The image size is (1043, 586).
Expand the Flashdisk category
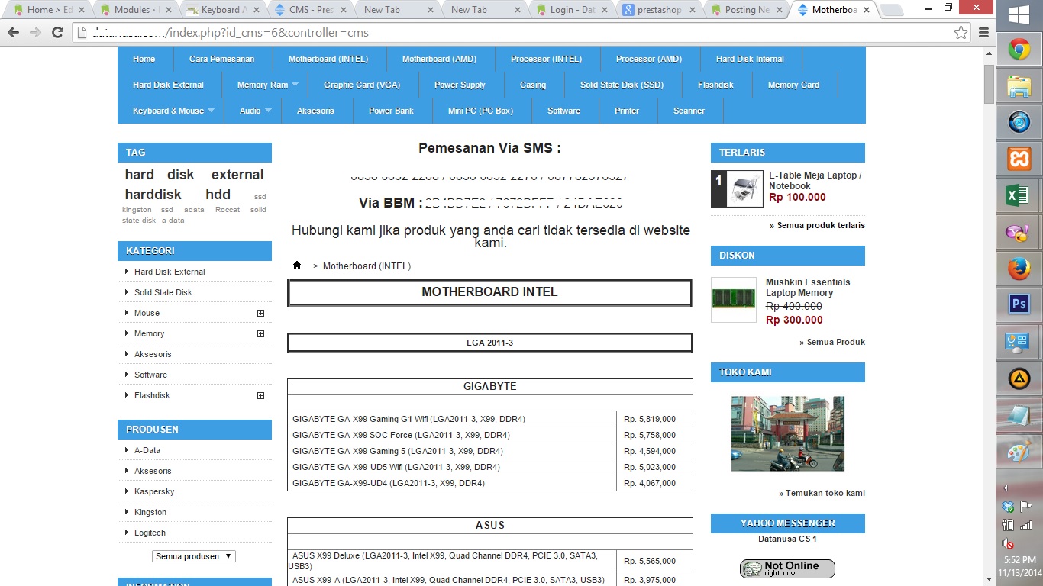(260, 395)
